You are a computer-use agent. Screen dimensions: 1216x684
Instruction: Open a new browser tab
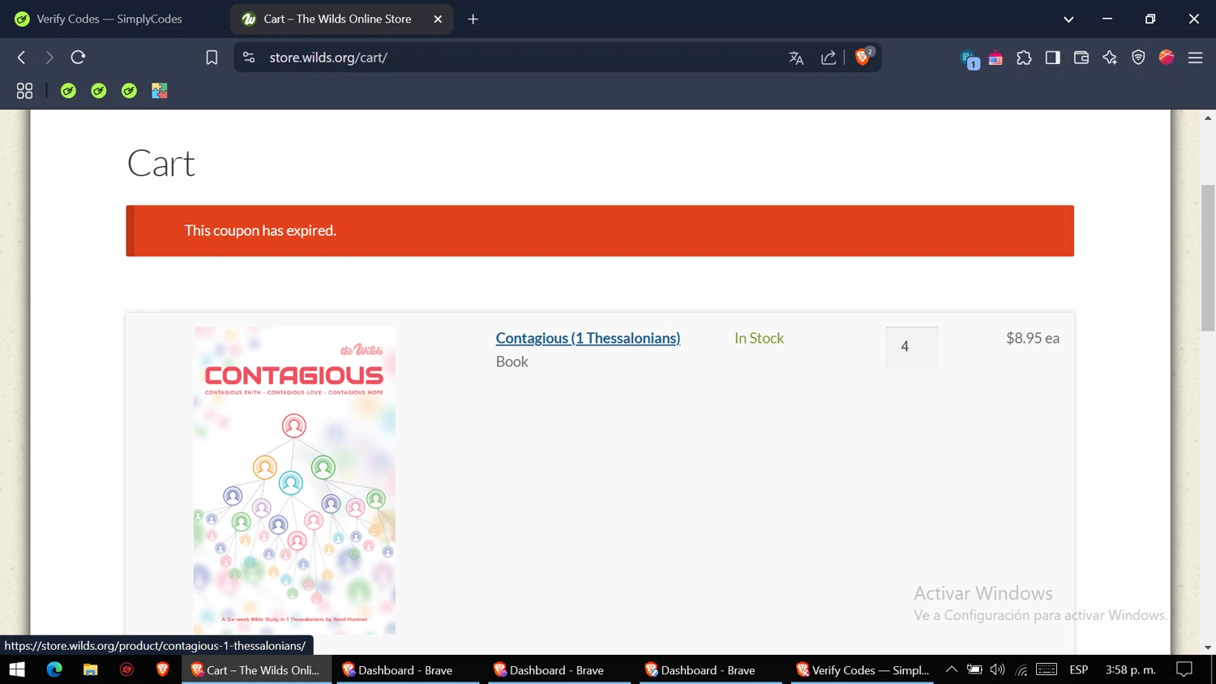point(473,19)
